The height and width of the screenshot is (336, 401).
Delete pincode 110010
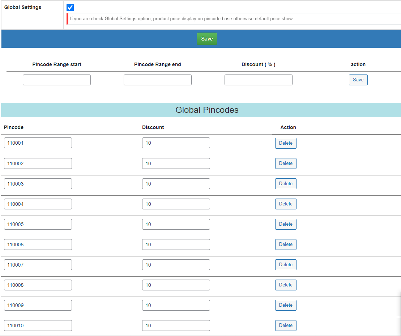(286, 325)
